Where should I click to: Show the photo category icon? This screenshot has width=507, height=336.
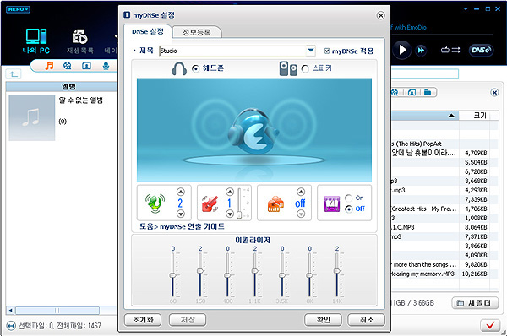tap(86, 66)
